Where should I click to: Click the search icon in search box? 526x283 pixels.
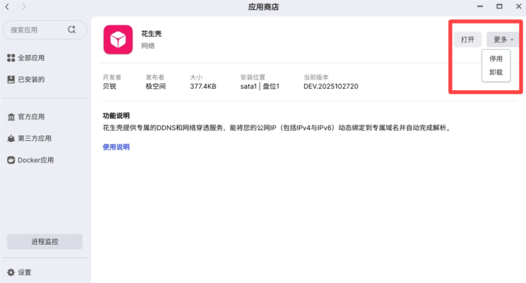72,30
